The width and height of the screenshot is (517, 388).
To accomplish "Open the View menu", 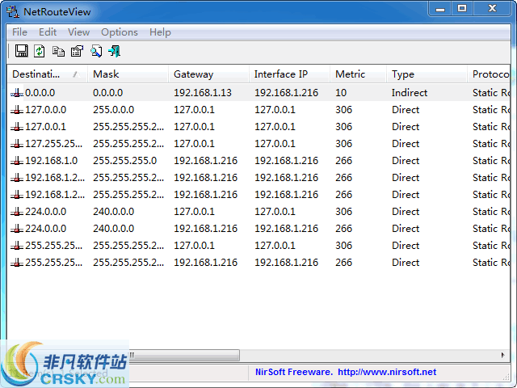I will [x=78, y=32].
